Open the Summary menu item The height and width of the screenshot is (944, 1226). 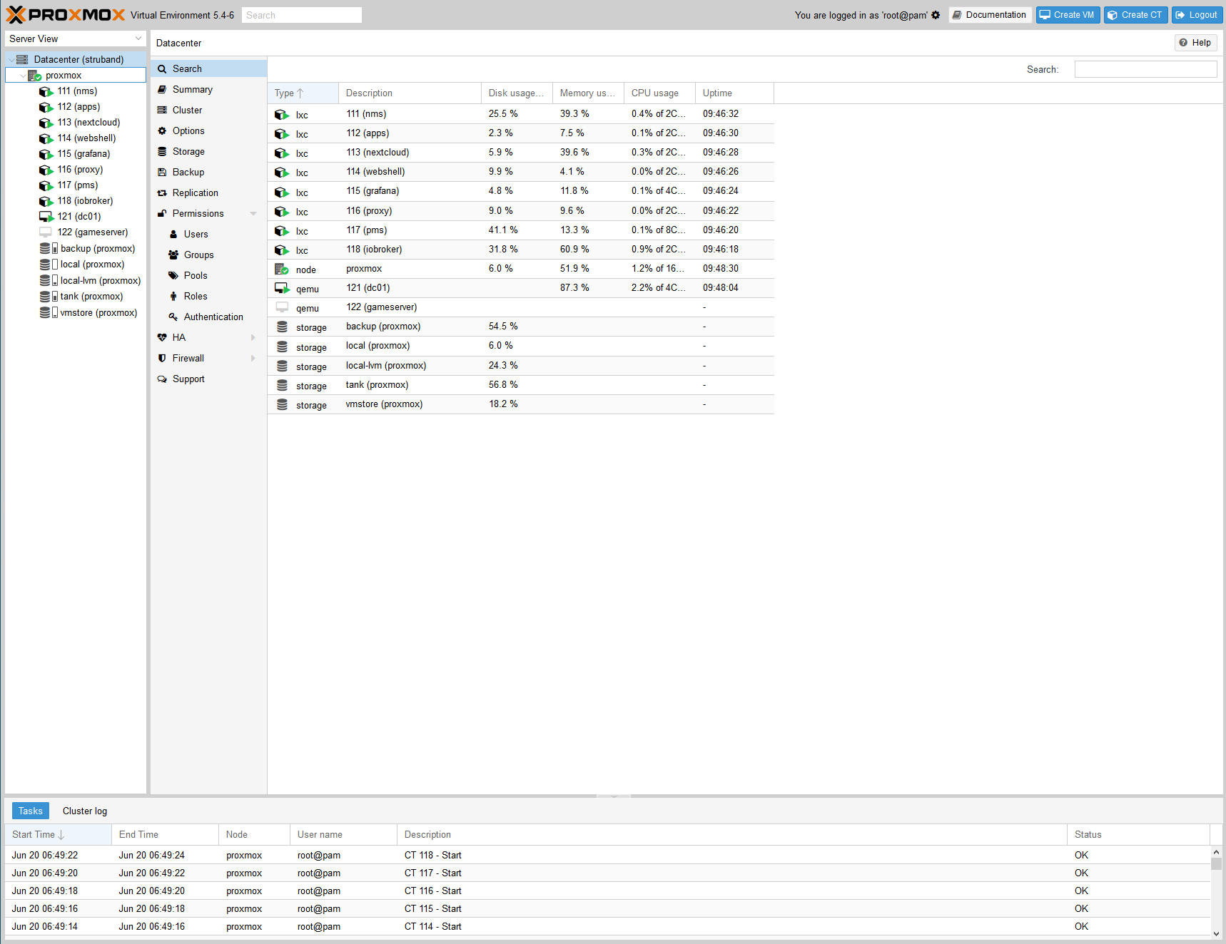tap(192, 90)
